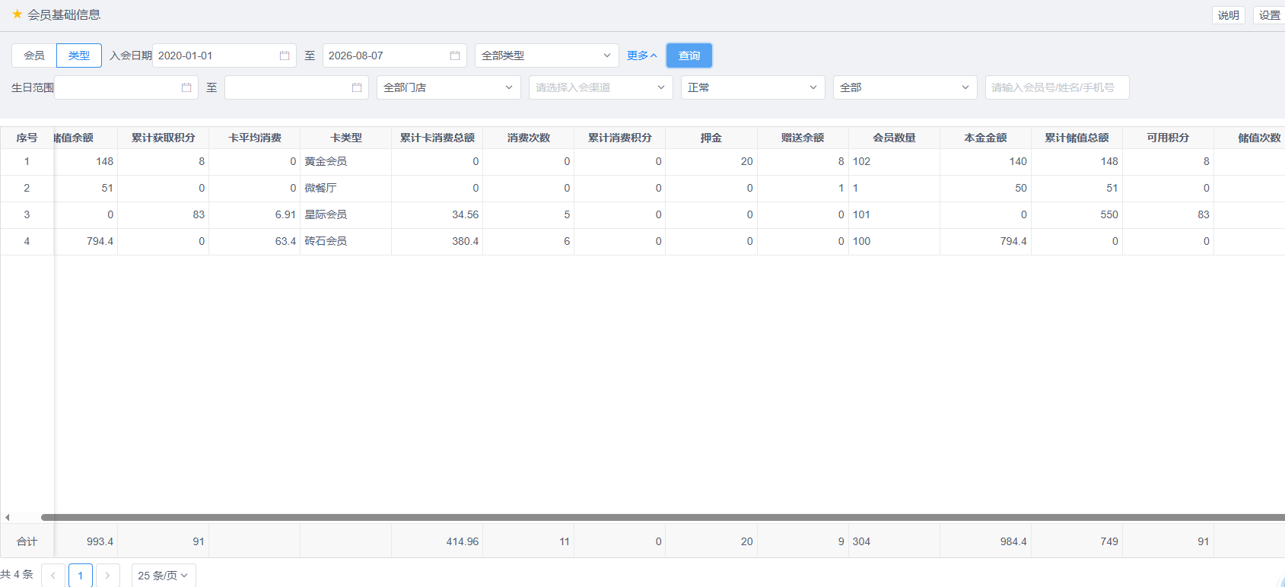This screenshot has height=587, width=1285.
Task: Click the horizontal table scrollbar
Action: 663,517
